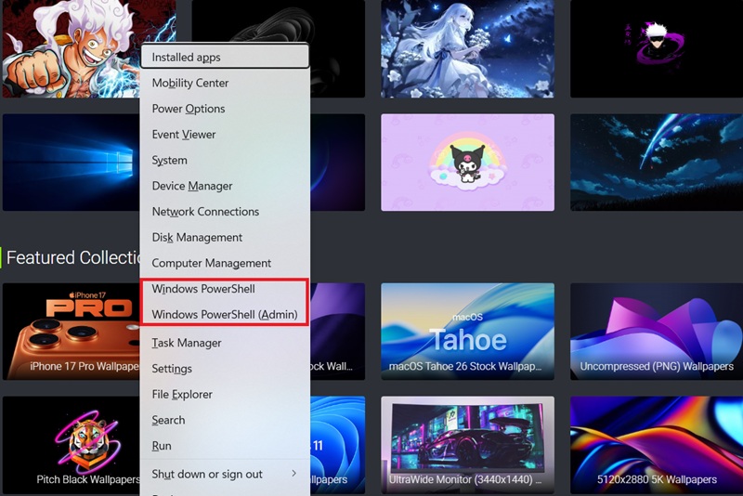
Task: Launch Windows PowerShell
Action: 203,289
